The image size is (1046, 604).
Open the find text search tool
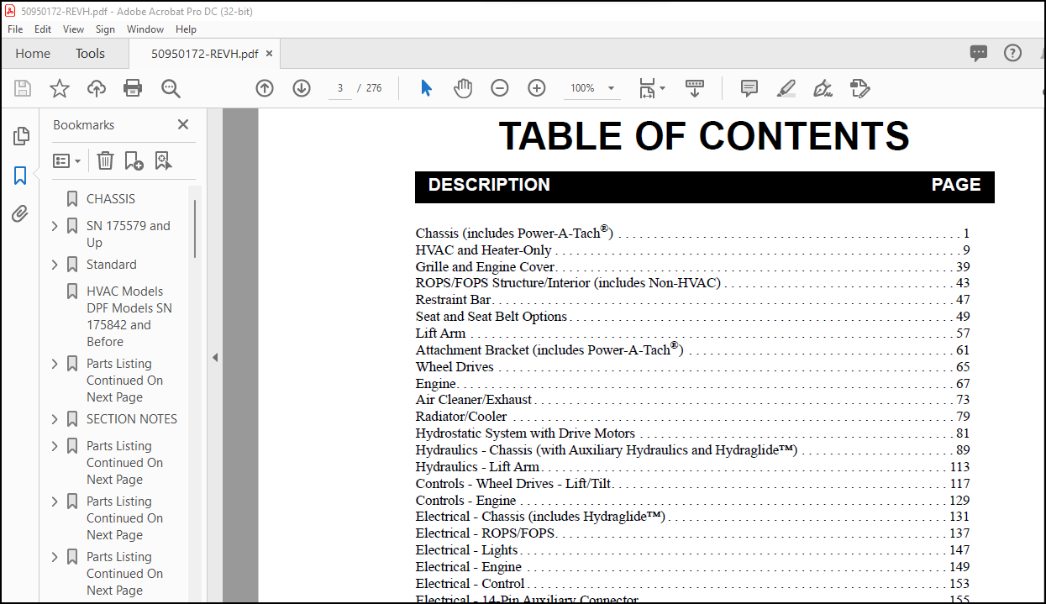click(171, 88)
